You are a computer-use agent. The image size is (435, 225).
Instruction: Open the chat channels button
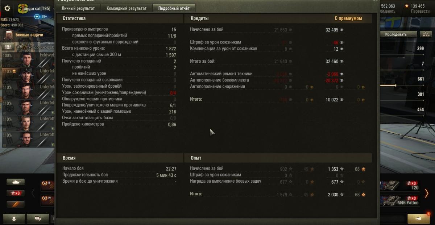[38, 218]
